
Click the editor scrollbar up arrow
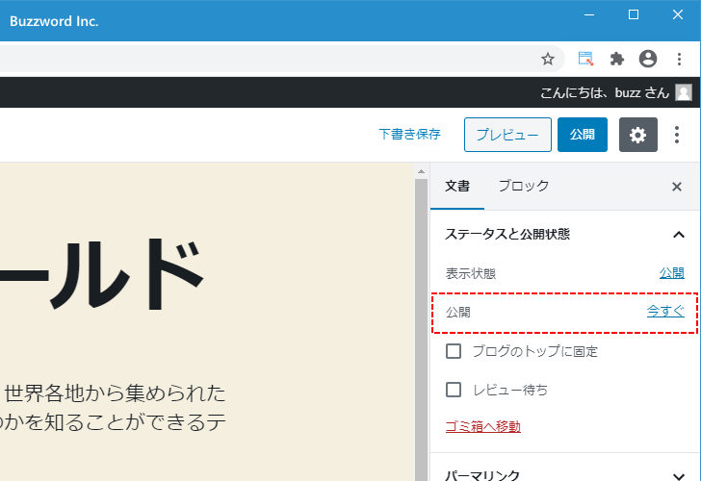pyautogui.click(x=421, y=171)
